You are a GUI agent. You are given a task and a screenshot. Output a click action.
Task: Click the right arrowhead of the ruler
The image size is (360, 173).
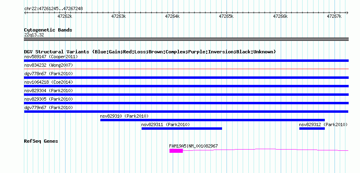coord(347,13)
